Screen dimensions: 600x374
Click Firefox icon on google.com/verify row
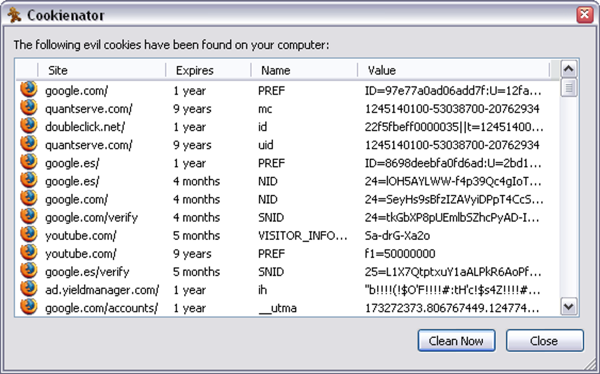point(29,216)
